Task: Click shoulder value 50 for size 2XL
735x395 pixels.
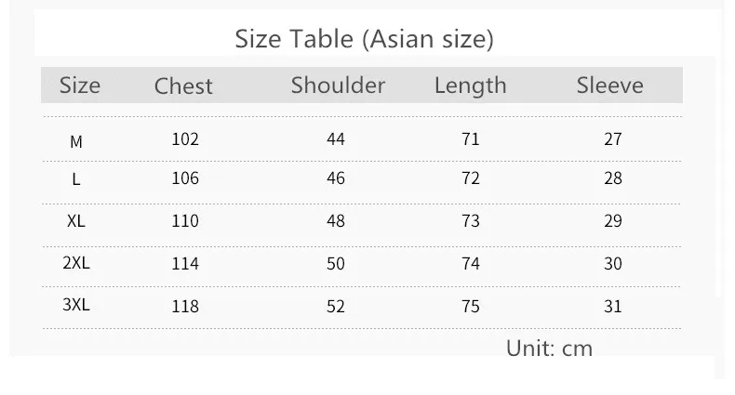Action: click(336, 264)
